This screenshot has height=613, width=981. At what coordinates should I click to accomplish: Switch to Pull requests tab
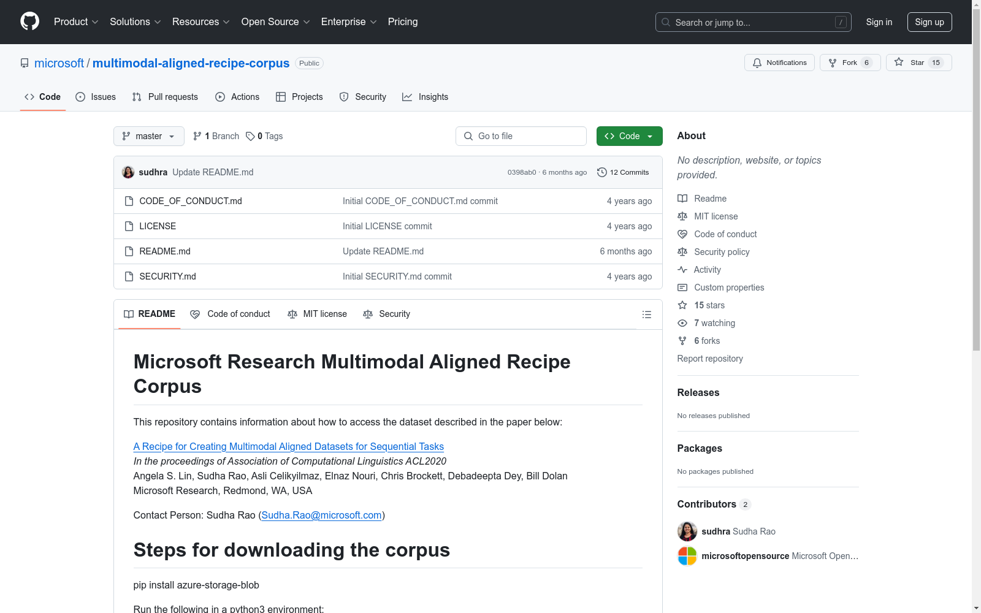tap(165, 97)
